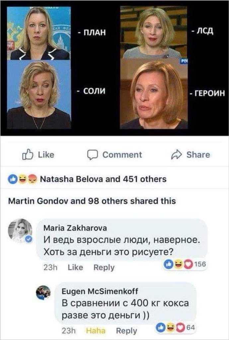Open "Martin Gondov and 98 others shared this"
Image resolution: width=229 pixels, height=340 pixels.
coord(92,201)
